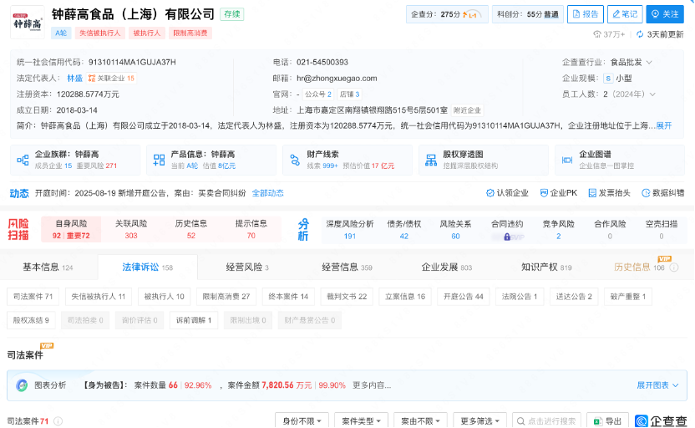Viewport: 695px width, 428px height.
Task: Open 股权穿透图 structure icon
Action: click(431, 160)
